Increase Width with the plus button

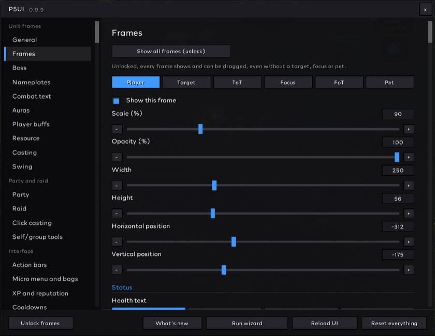(409, 185)
